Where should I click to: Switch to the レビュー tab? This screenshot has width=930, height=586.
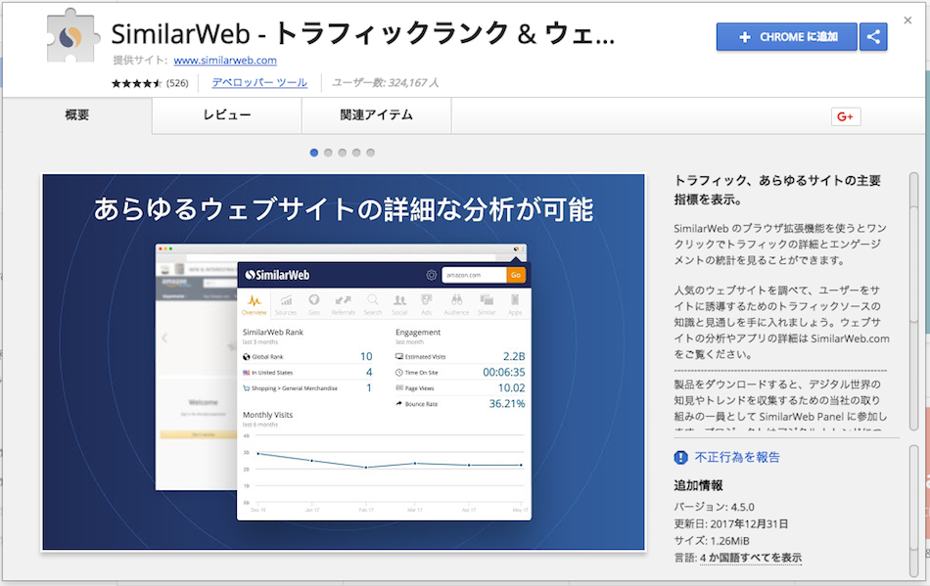(x=227, y=115)
